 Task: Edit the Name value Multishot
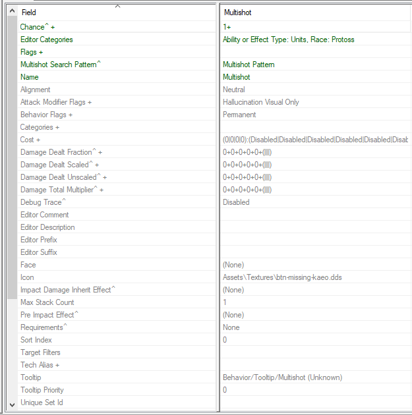coord(236,77)
